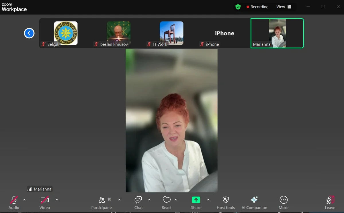Expand the Participants options arrow
Viewport: 344px width, 213px height.
120,200
